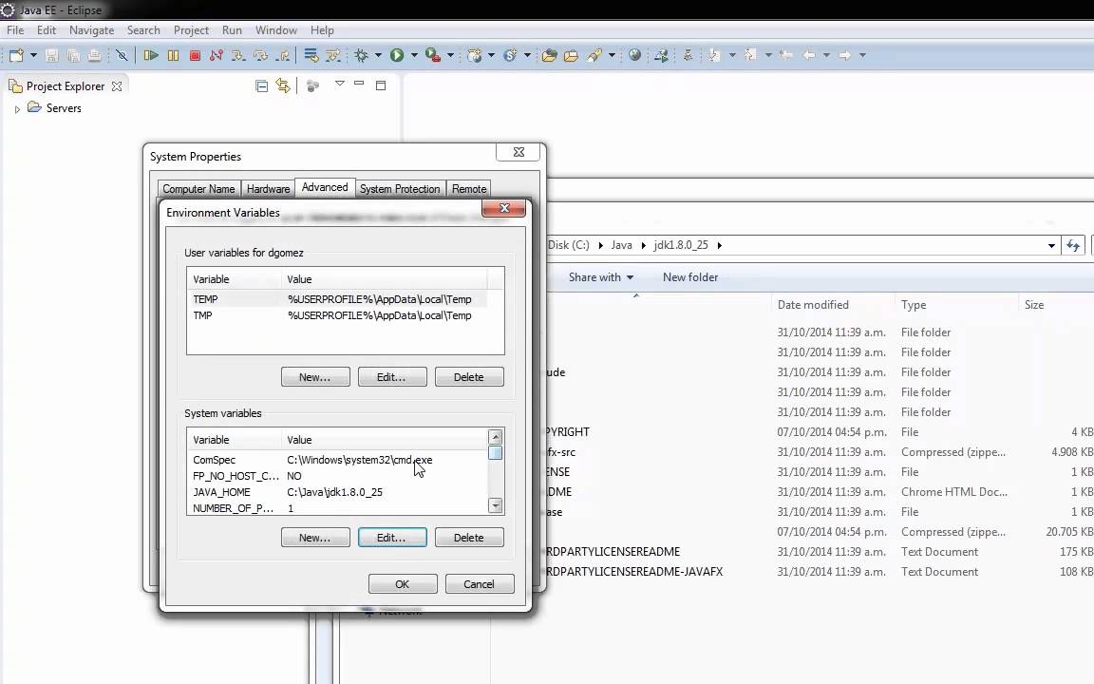The height and width of the screenshot is (684, 1094).
Task: Click the red Terminate square icon
Action: [196, 55]
